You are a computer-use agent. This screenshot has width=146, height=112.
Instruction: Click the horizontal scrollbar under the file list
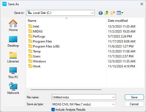tap(66, 90)
